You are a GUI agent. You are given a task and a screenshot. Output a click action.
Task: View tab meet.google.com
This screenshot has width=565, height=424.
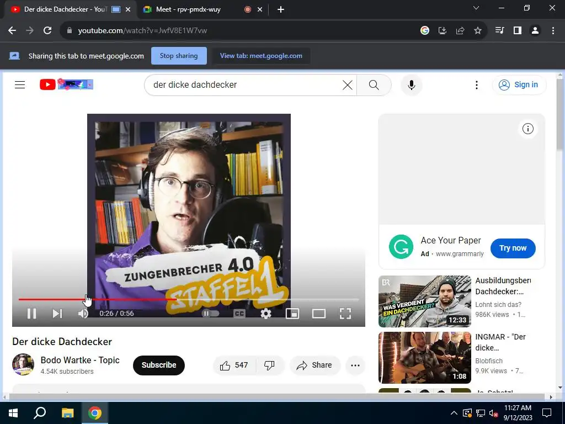click(x=261, y=56)
